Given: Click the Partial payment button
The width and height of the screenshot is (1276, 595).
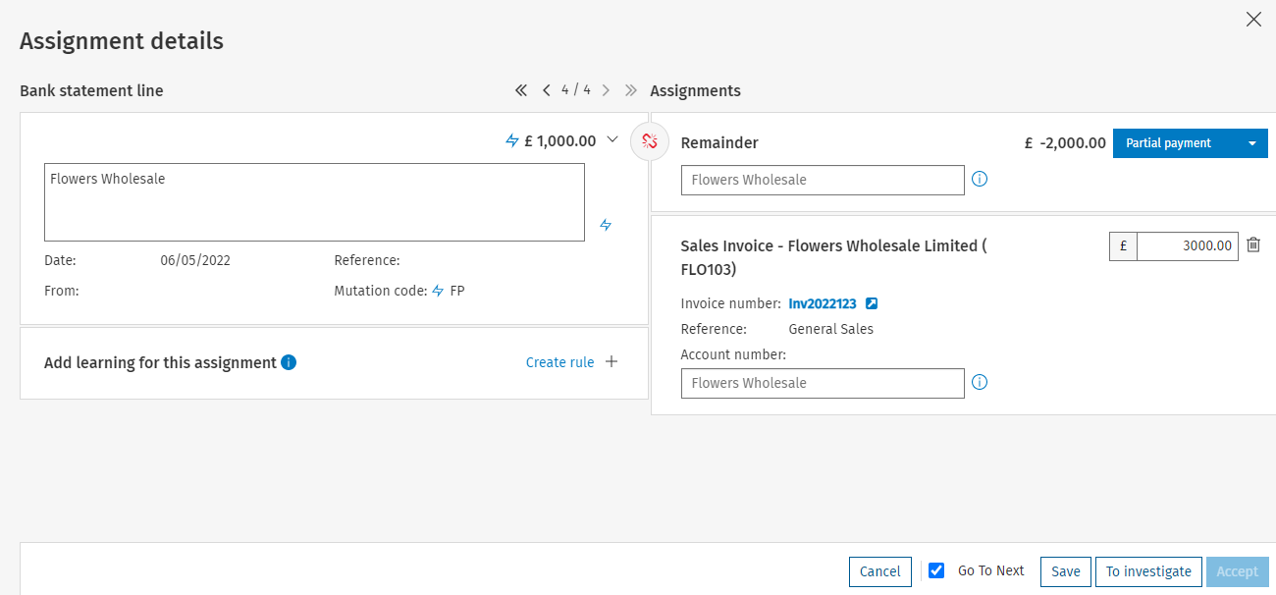Looking at the screenshot, I should tap(1168, 143).
